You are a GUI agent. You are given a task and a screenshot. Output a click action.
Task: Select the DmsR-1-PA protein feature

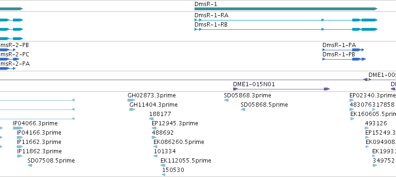pos(343,50)
